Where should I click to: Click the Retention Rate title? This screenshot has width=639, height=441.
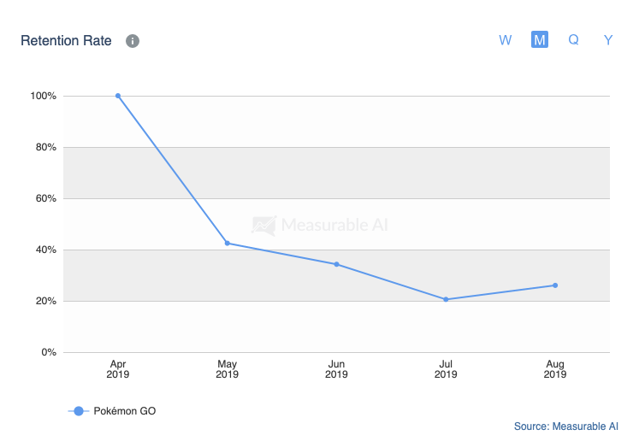tap(66, 41)
